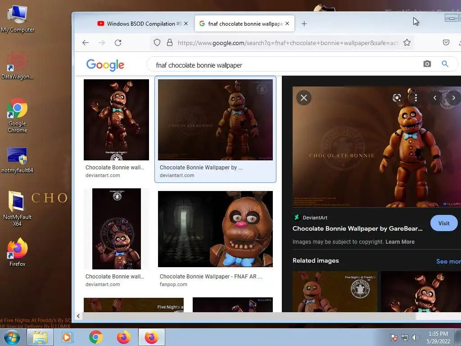Select the NotMyFault X64 folder icon
The image size is (461, 346).
(18, 208)
